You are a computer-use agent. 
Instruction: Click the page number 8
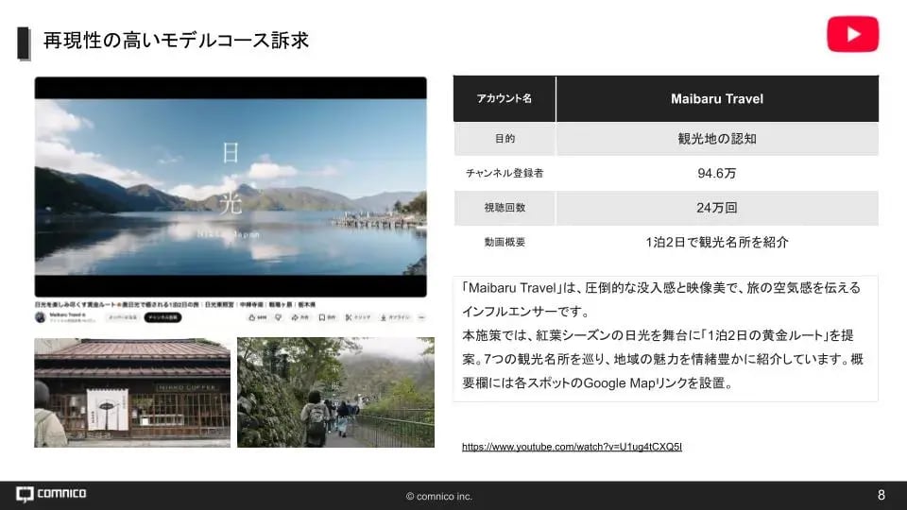[x=881, y=495]
